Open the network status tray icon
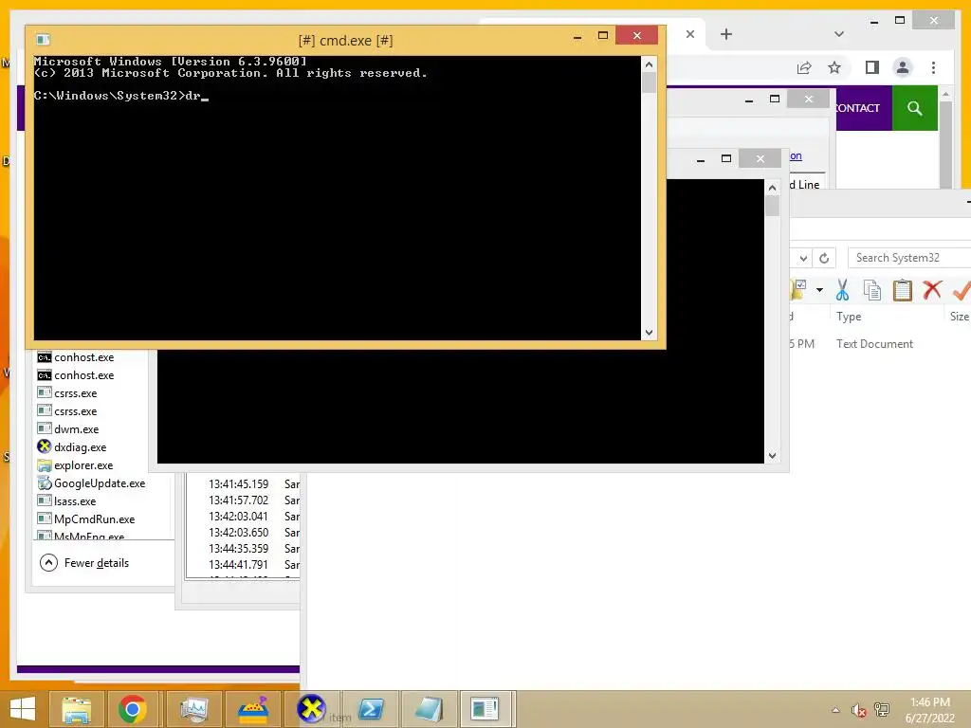Image resolution: width=971 pixels, height=728 pixels. point(882,710)
